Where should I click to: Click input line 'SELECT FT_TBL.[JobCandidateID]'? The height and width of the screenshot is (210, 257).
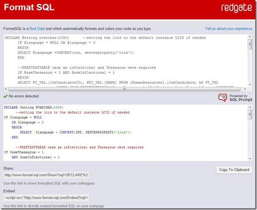pyautogui.click(x=118, y=82)
